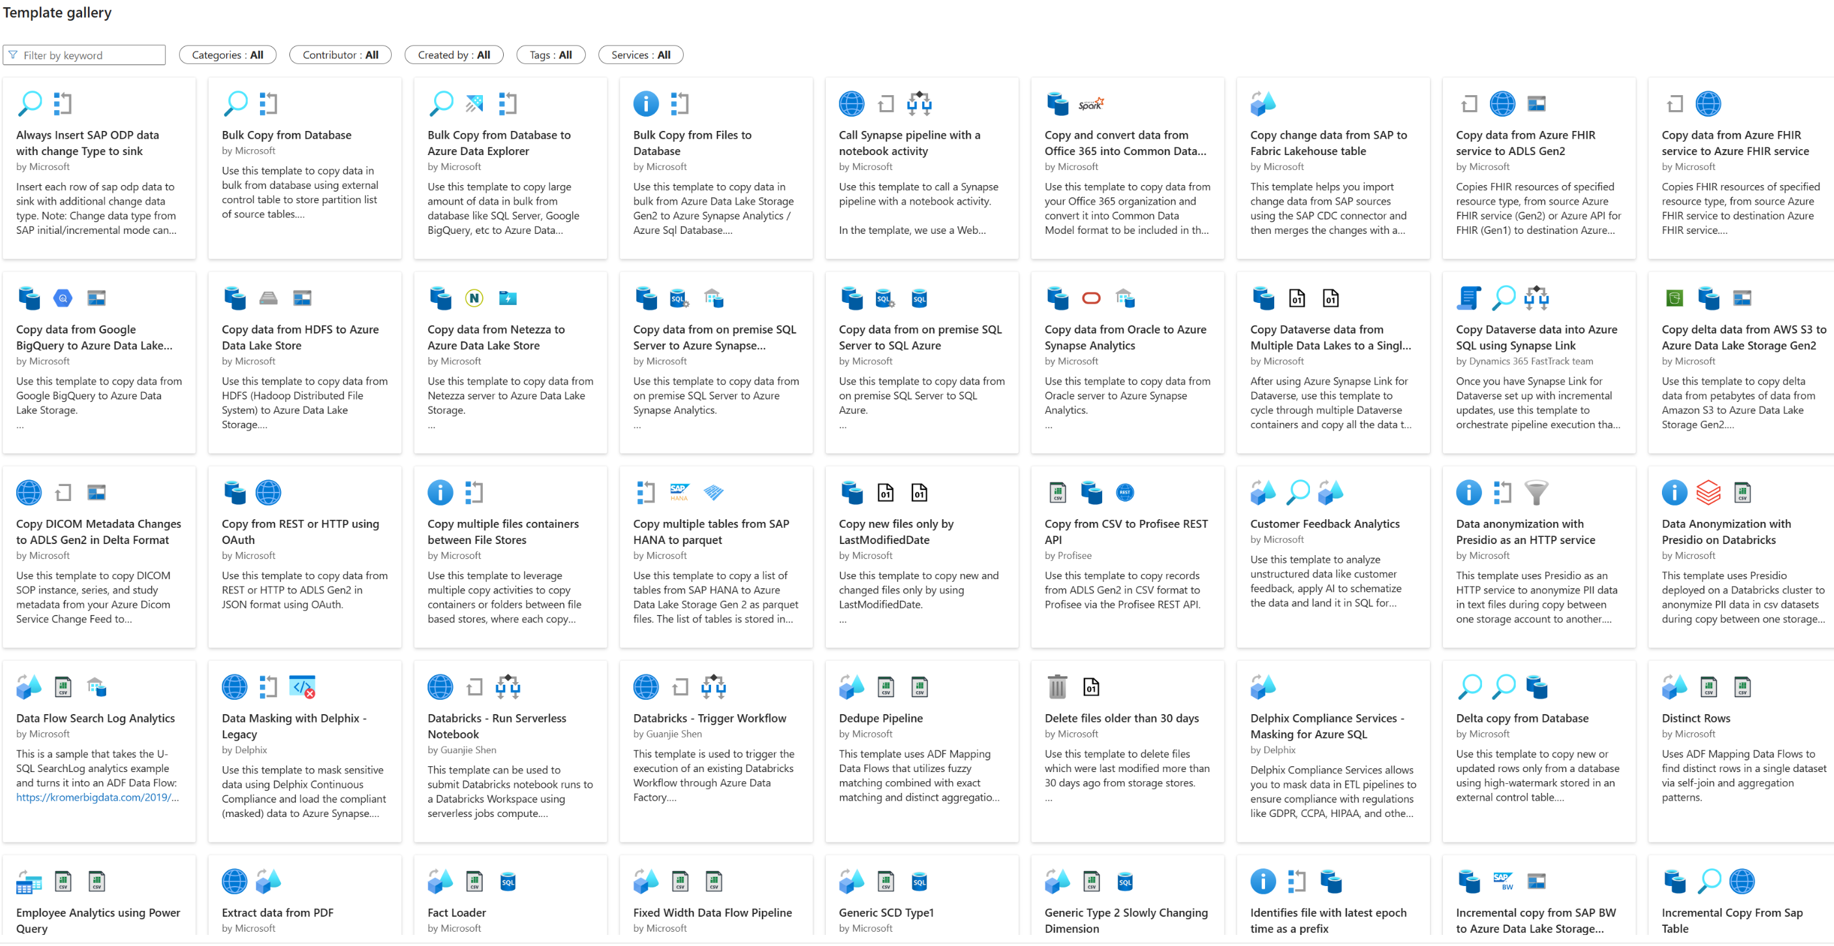Click globe icon on Call Synapse pipeline card
This screenshot has height=946, width=1834.
pyautogui.click(x=851, y=104)
